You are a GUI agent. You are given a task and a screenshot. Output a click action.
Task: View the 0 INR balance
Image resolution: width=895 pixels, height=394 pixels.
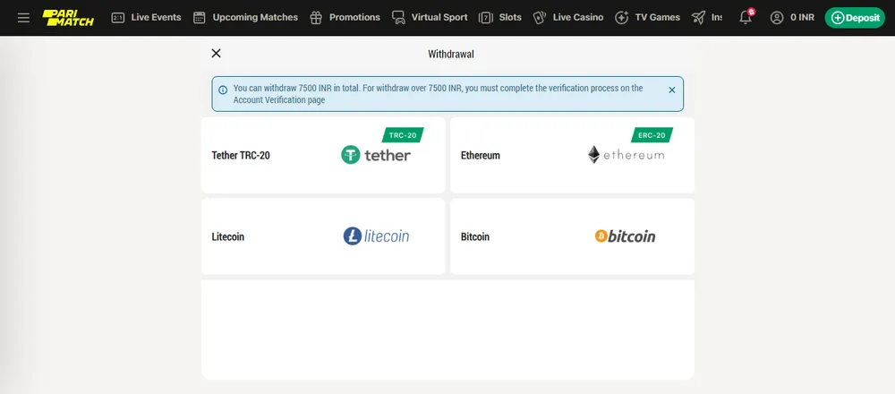tap(803, 18)
